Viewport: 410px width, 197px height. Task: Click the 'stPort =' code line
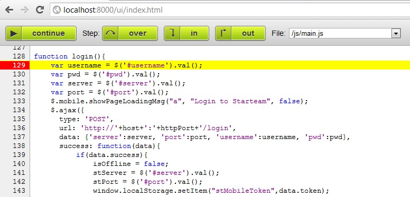[x=148, y=182]
